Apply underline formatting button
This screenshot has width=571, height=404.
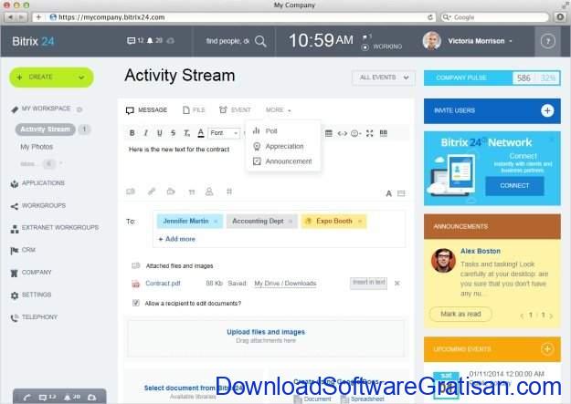pos(160,133)
